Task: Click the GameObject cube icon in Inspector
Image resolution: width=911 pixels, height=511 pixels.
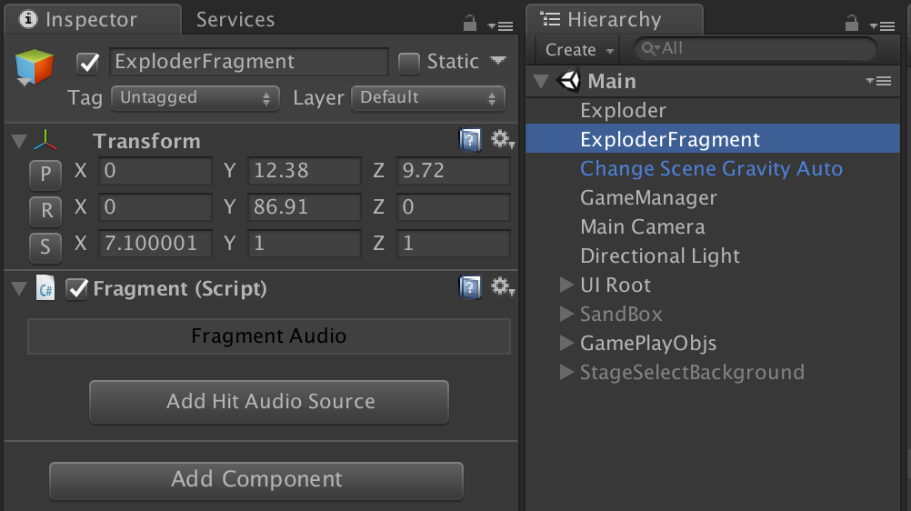Action: pyautogui.click(x=35, y=69)
